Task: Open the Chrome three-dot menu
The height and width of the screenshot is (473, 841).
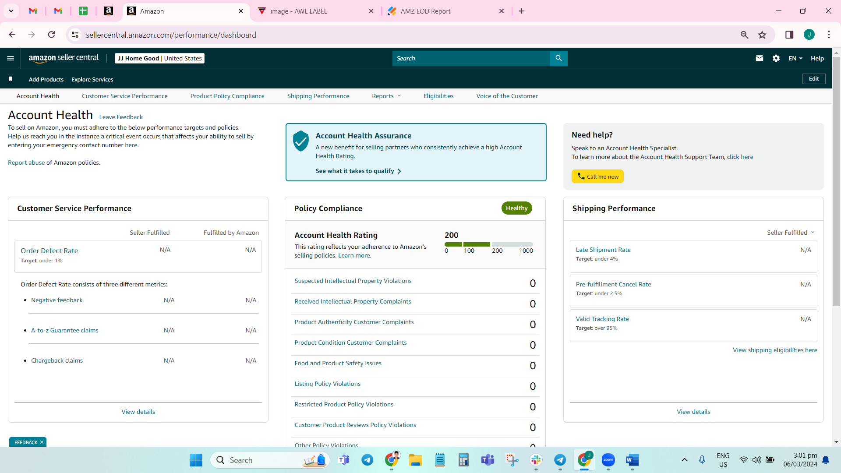Action: point(829,35)
